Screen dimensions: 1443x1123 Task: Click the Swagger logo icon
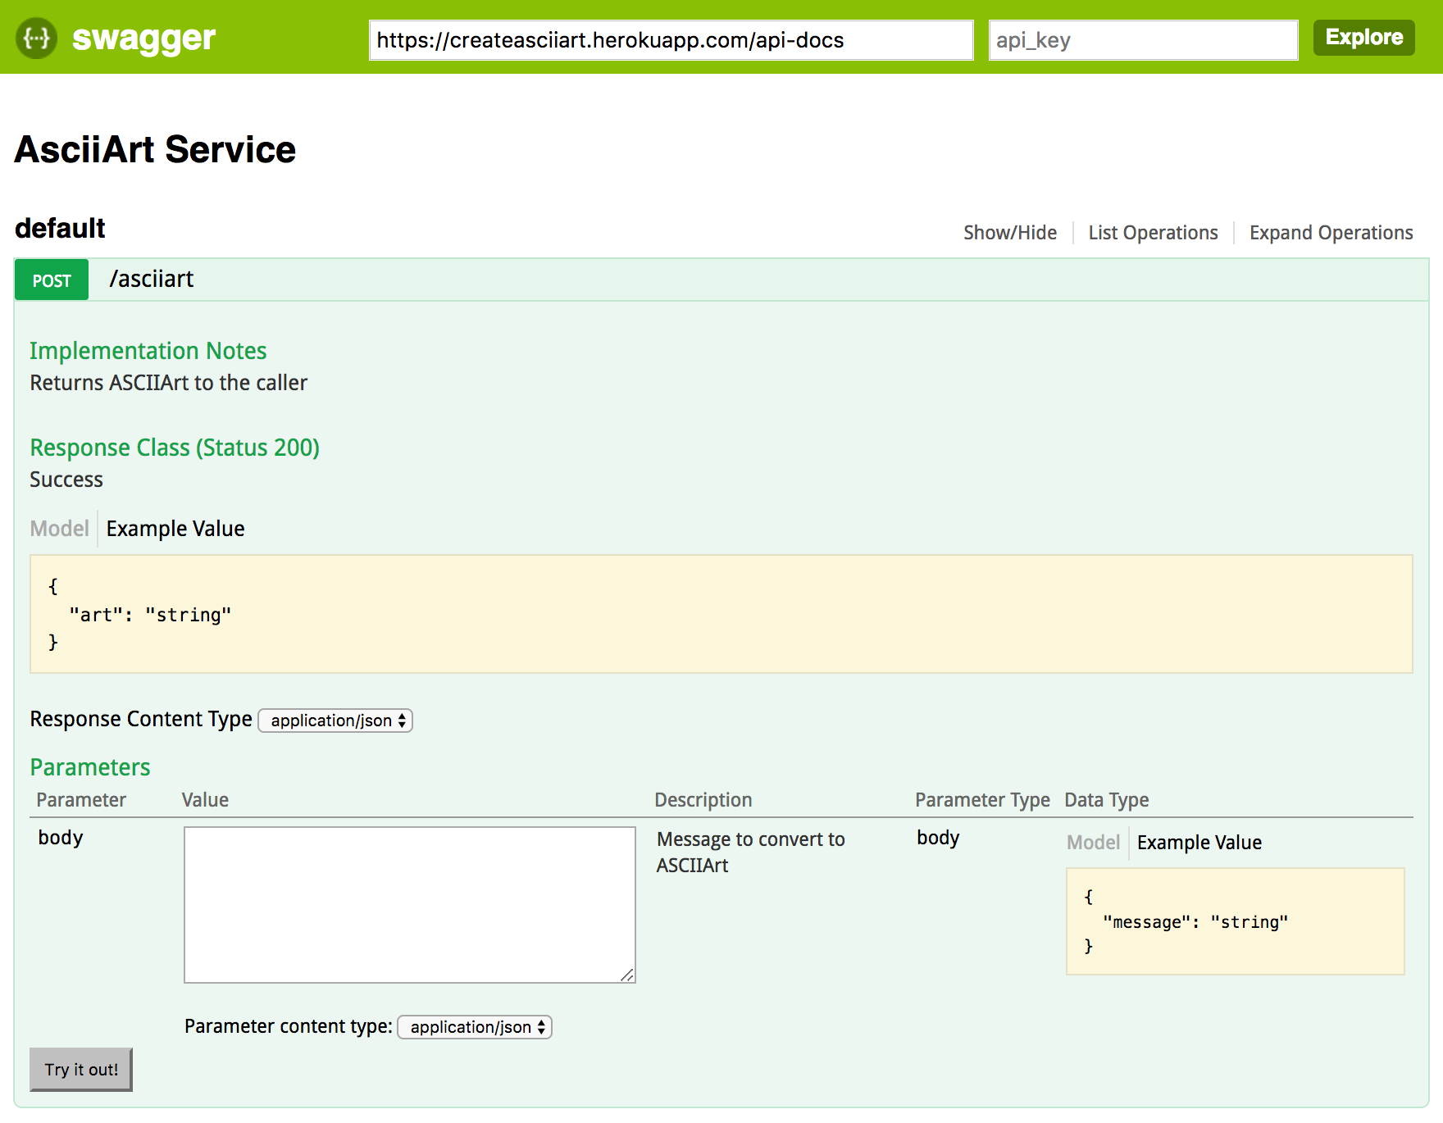pyautogui.click(x=37, y=38)
